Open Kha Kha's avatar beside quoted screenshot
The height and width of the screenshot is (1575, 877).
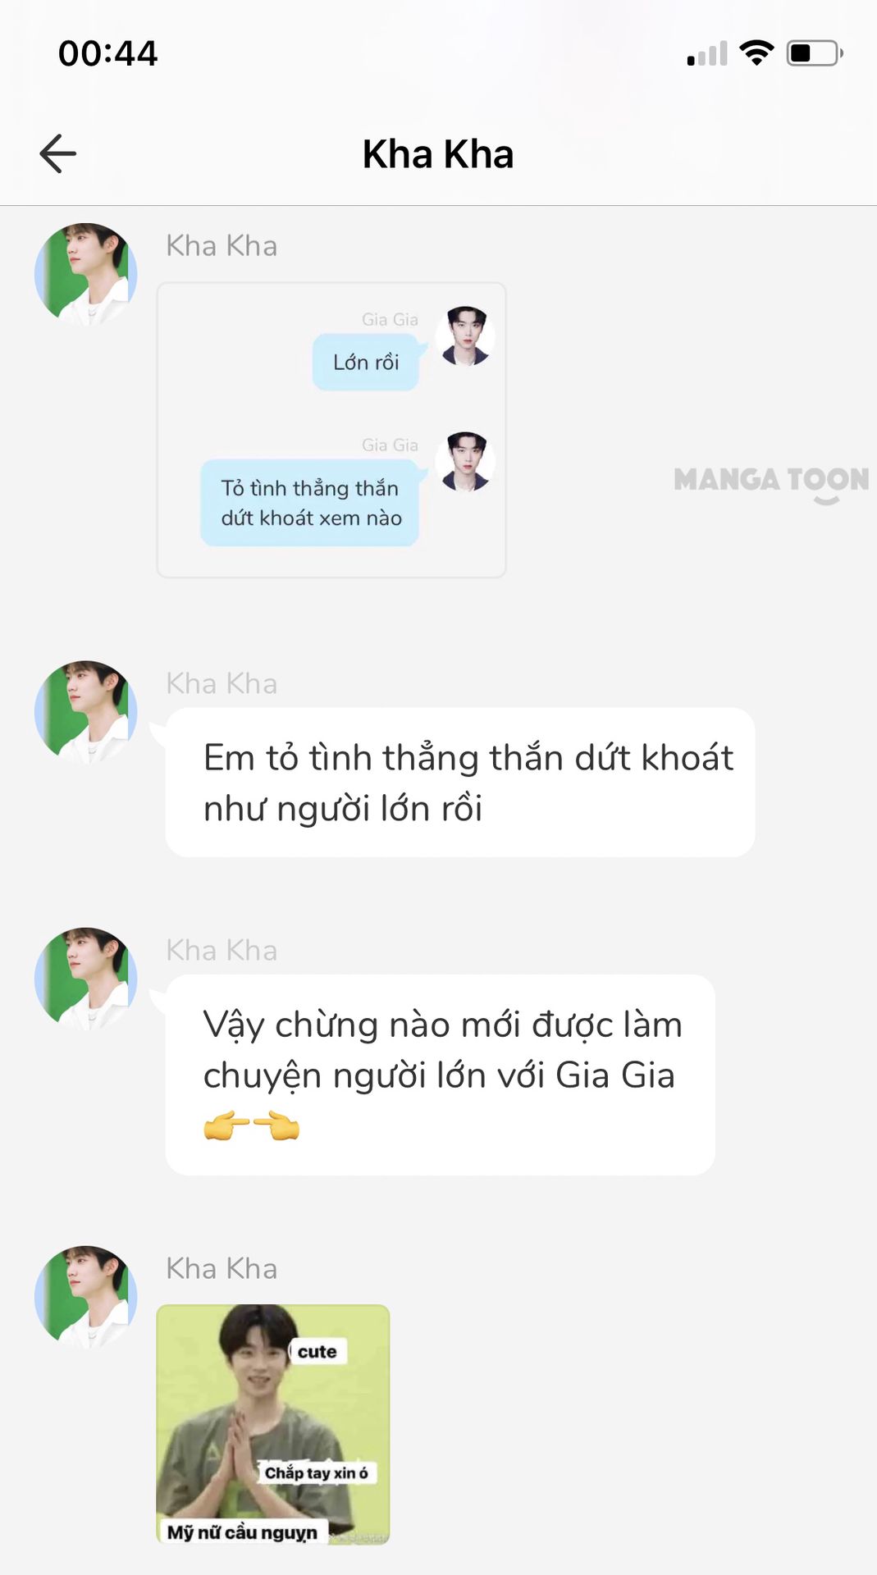85,274
